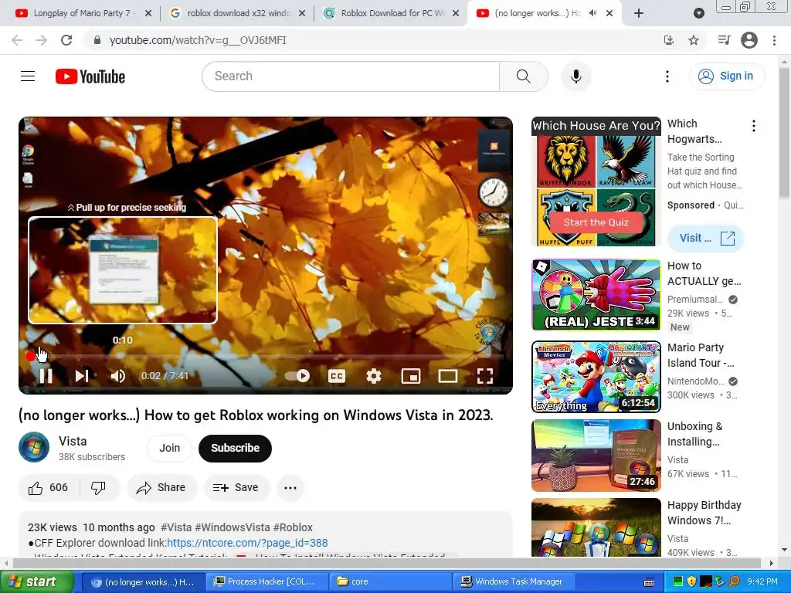Enable miniplayer mode
791x593 pixels.
(411, 376)
